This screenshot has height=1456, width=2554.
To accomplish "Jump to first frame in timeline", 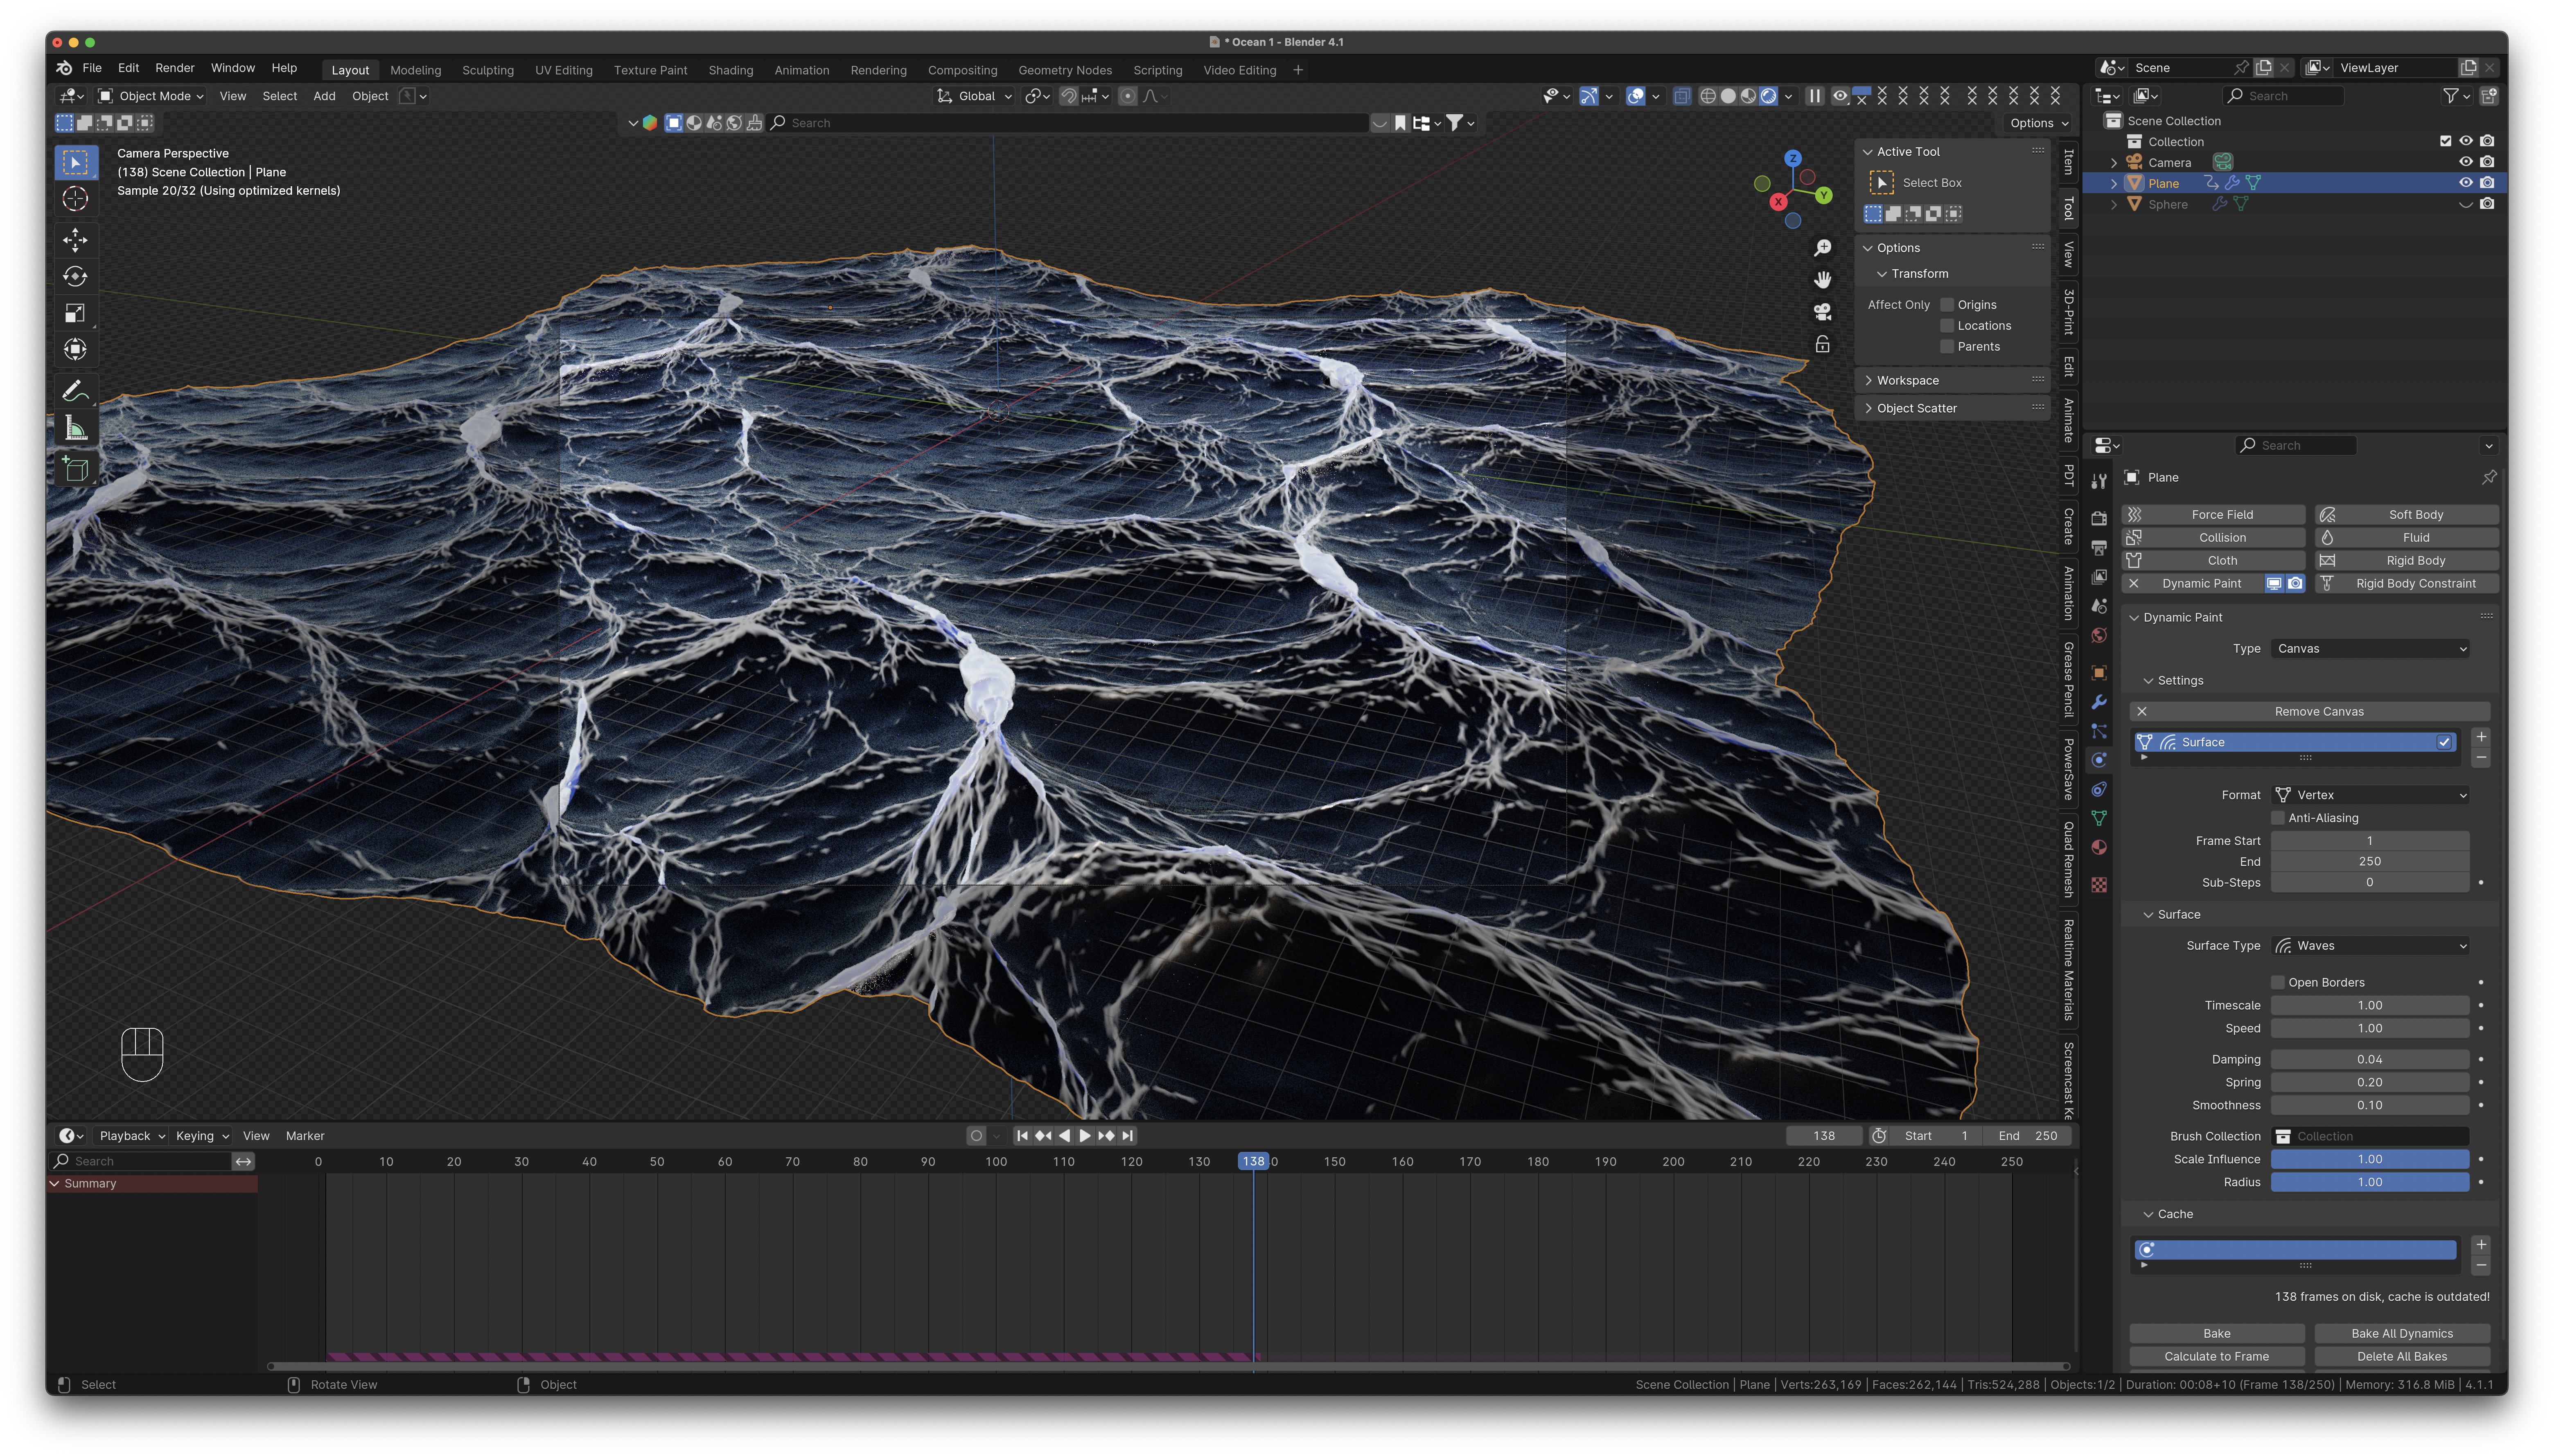I will point(1022,1136).
